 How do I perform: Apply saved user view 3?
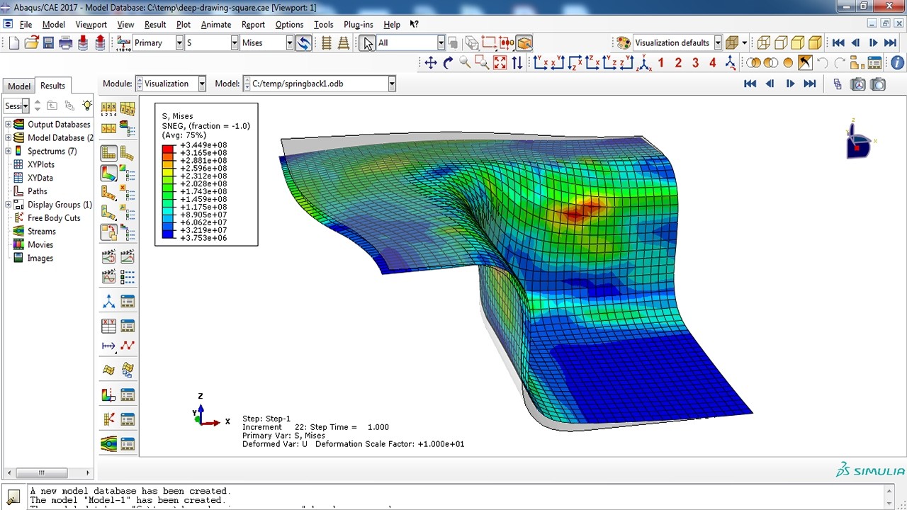tap(695, 63)
